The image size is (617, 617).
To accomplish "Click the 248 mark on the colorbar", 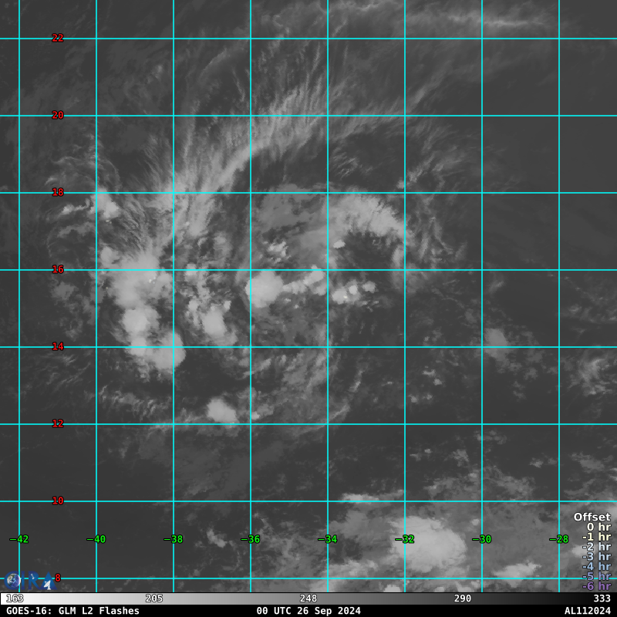I will (x=308, y=598).
